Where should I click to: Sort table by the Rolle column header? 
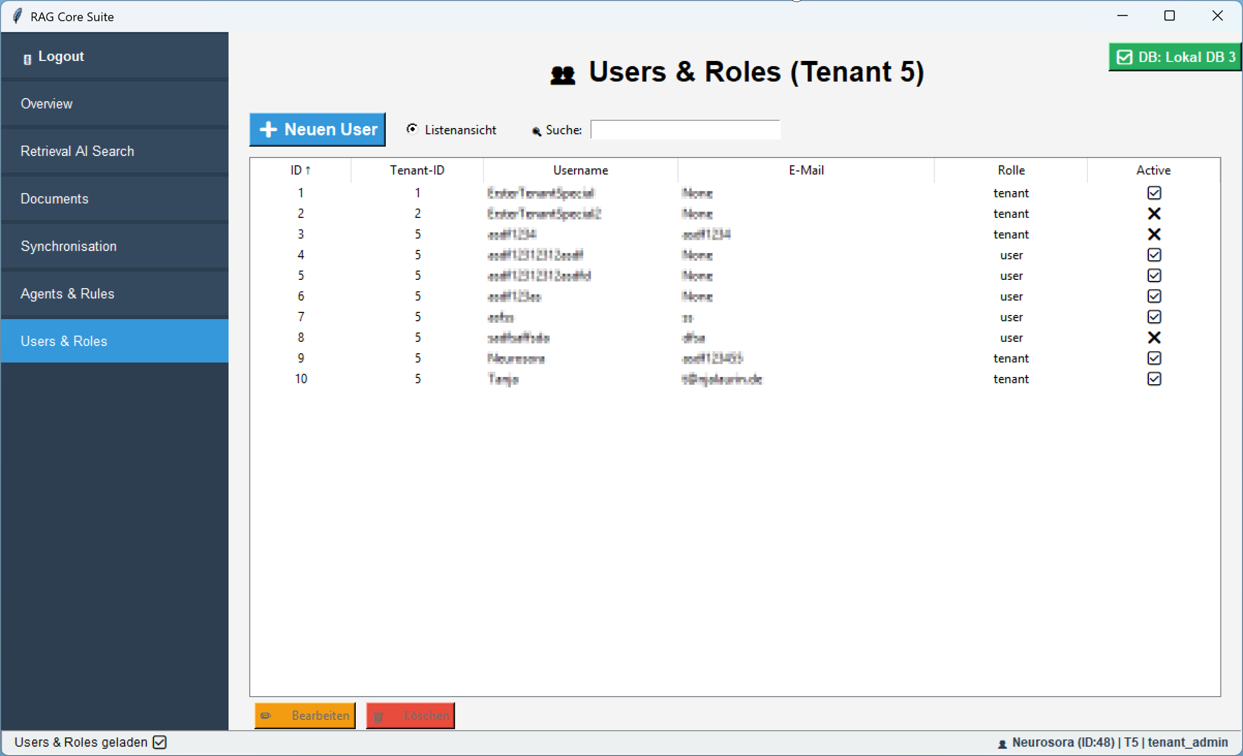point(1011,170)
